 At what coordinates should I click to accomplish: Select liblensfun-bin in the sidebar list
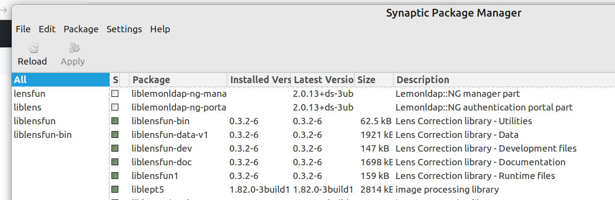(x=43, y=134)
